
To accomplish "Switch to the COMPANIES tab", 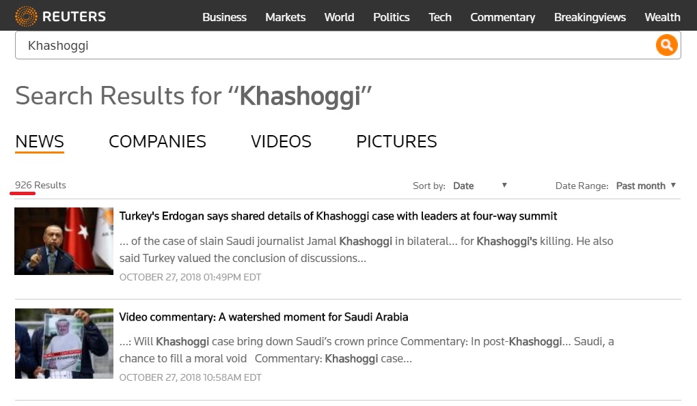I will point(157,141).
